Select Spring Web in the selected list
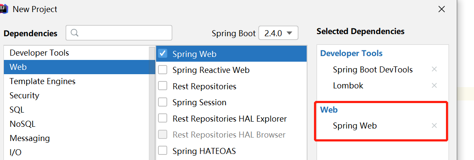 tap(355, 125)
